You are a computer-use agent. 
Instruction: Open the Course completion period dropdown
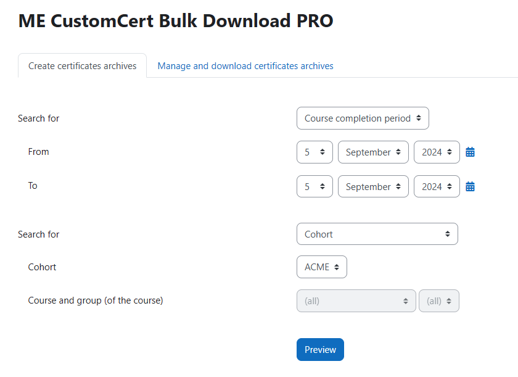point(363,118)
